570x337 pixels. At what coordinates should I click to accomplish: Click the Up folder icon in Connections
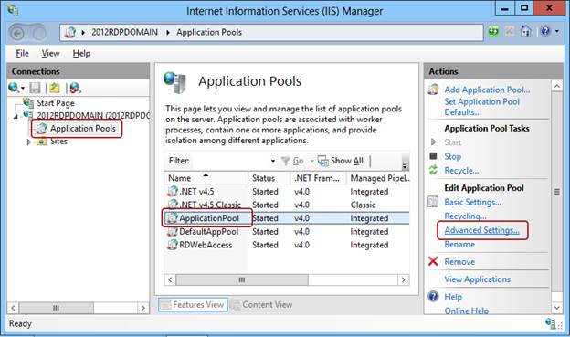(x=55, y=88)
